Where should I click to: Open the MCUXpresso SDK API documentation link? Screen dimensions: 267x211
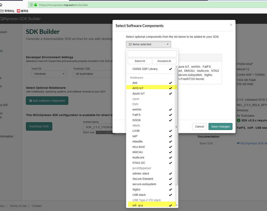(252, 143)
